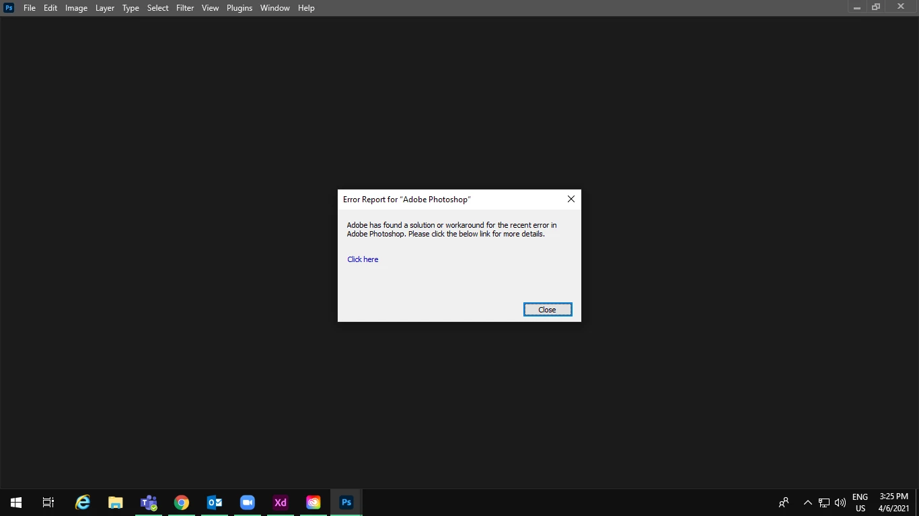Screen dimensions: 919x516
Task: Open the File menu
Action: click(x=30, y=8)
